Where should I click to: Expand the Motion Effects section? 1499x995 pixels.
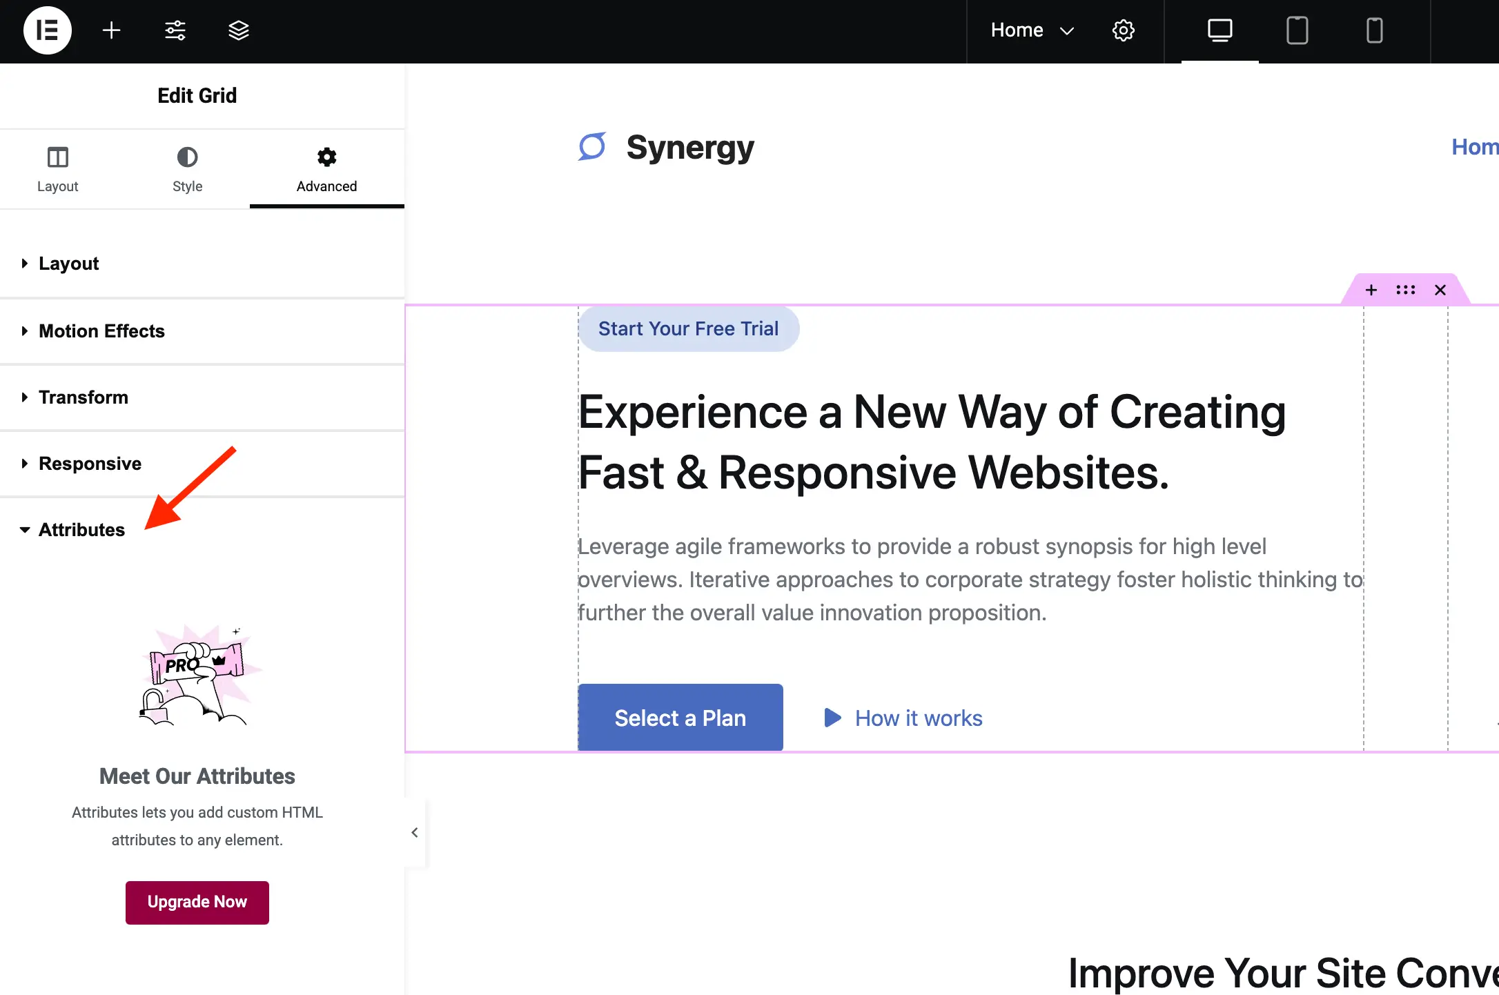(x=202, y=331)
